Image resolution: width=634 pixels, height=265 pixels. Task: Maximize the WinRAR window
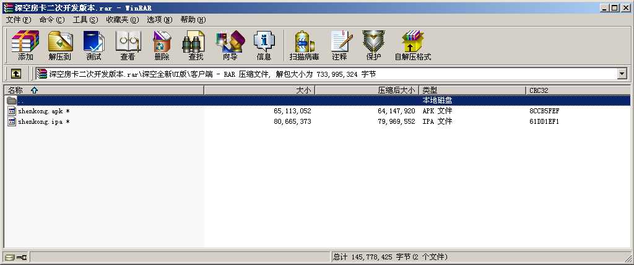tap(615, 7)
